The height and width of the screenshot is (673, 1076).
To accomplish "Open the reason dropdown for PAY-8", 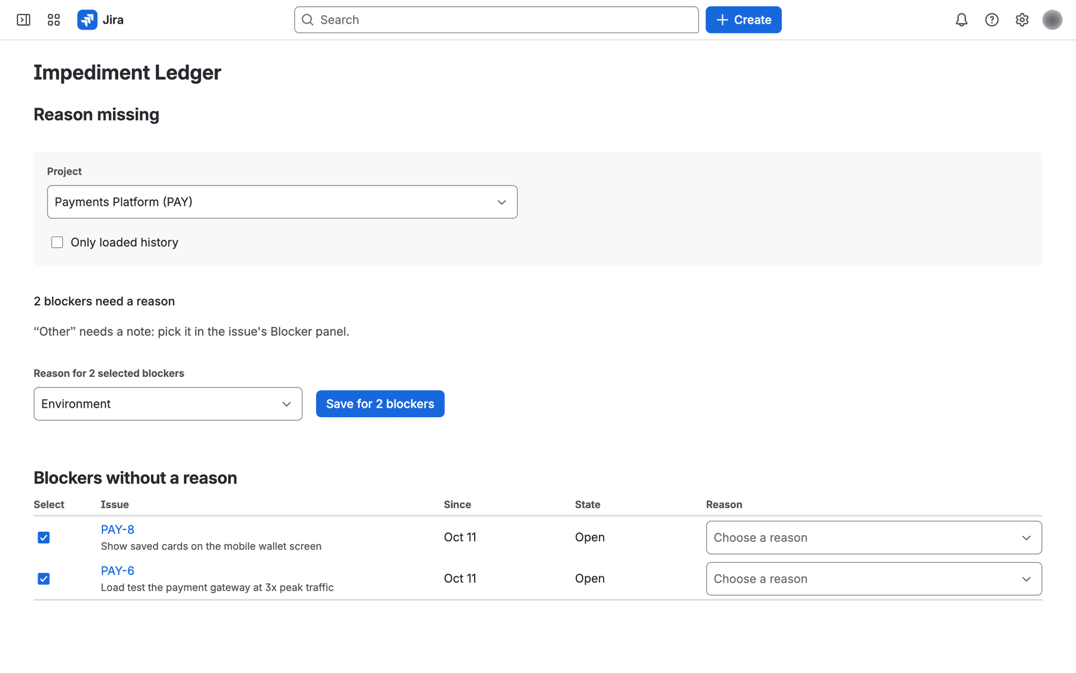I will [874, 538].
